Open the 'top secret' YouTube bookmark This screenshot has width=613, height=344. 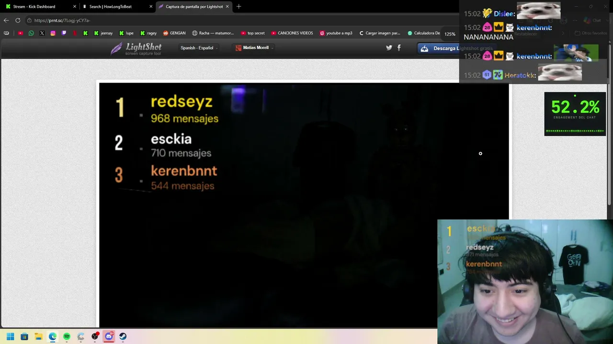tap(253, 33)
